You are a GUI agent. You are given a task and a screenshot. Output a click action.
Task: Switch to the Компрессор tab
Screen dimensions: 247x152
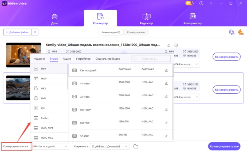click(193, 19)
